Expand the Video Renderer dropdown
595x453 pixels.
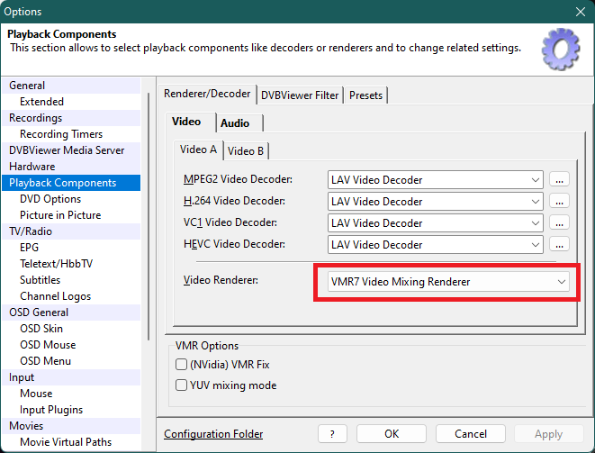[x=444, y=282]
